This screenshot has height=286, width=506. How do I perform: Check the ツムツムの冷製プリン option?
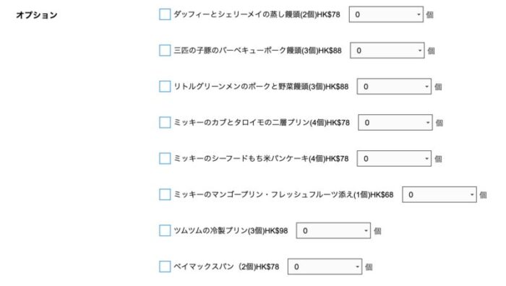click(165, 230)
